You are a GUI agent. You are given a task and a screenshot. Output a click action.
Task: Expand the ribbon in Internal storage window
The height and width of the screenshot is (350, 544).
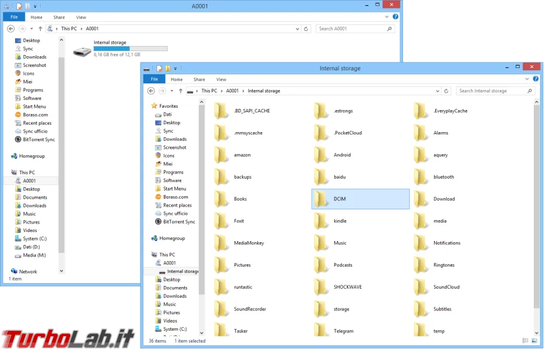click(x=527, y=79)
